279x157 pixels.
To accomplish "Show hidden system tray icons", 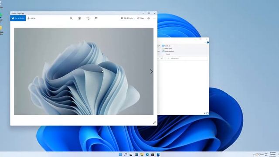I will [x=254, y=154].
